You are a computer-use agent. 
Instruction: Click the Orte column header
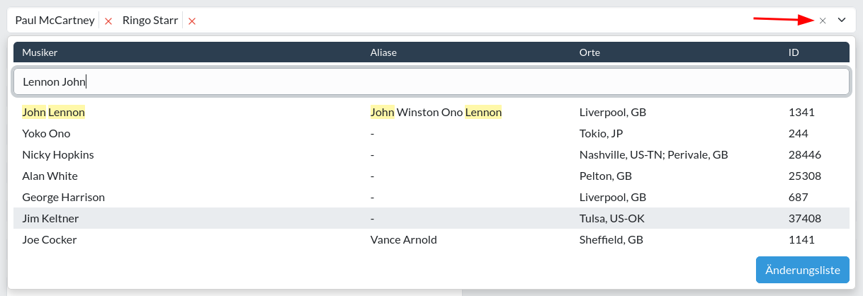pos(590,52)
